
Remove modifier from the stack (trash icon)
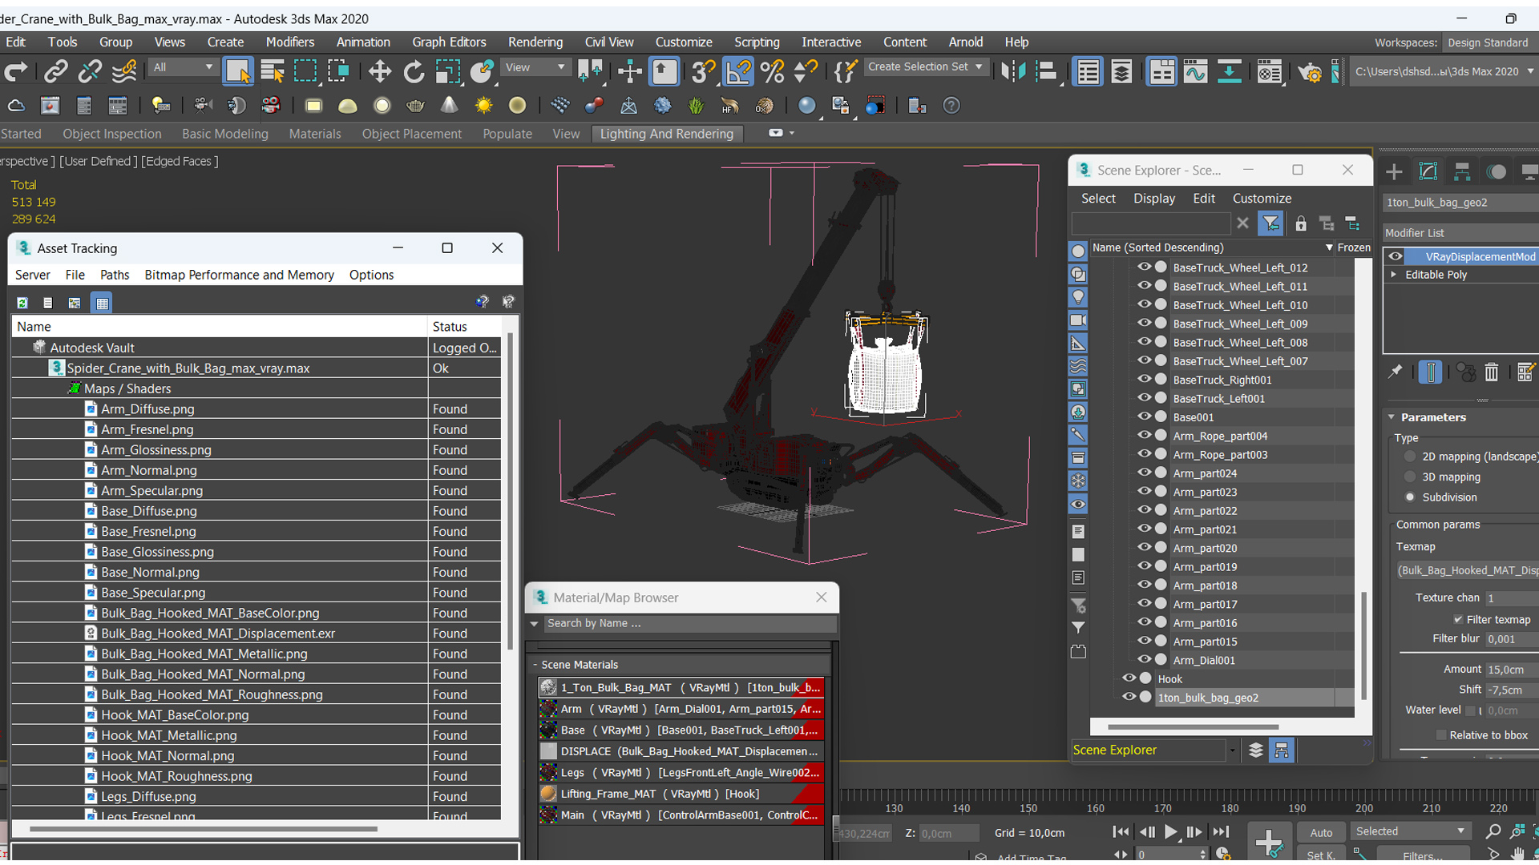[1491, 372]
